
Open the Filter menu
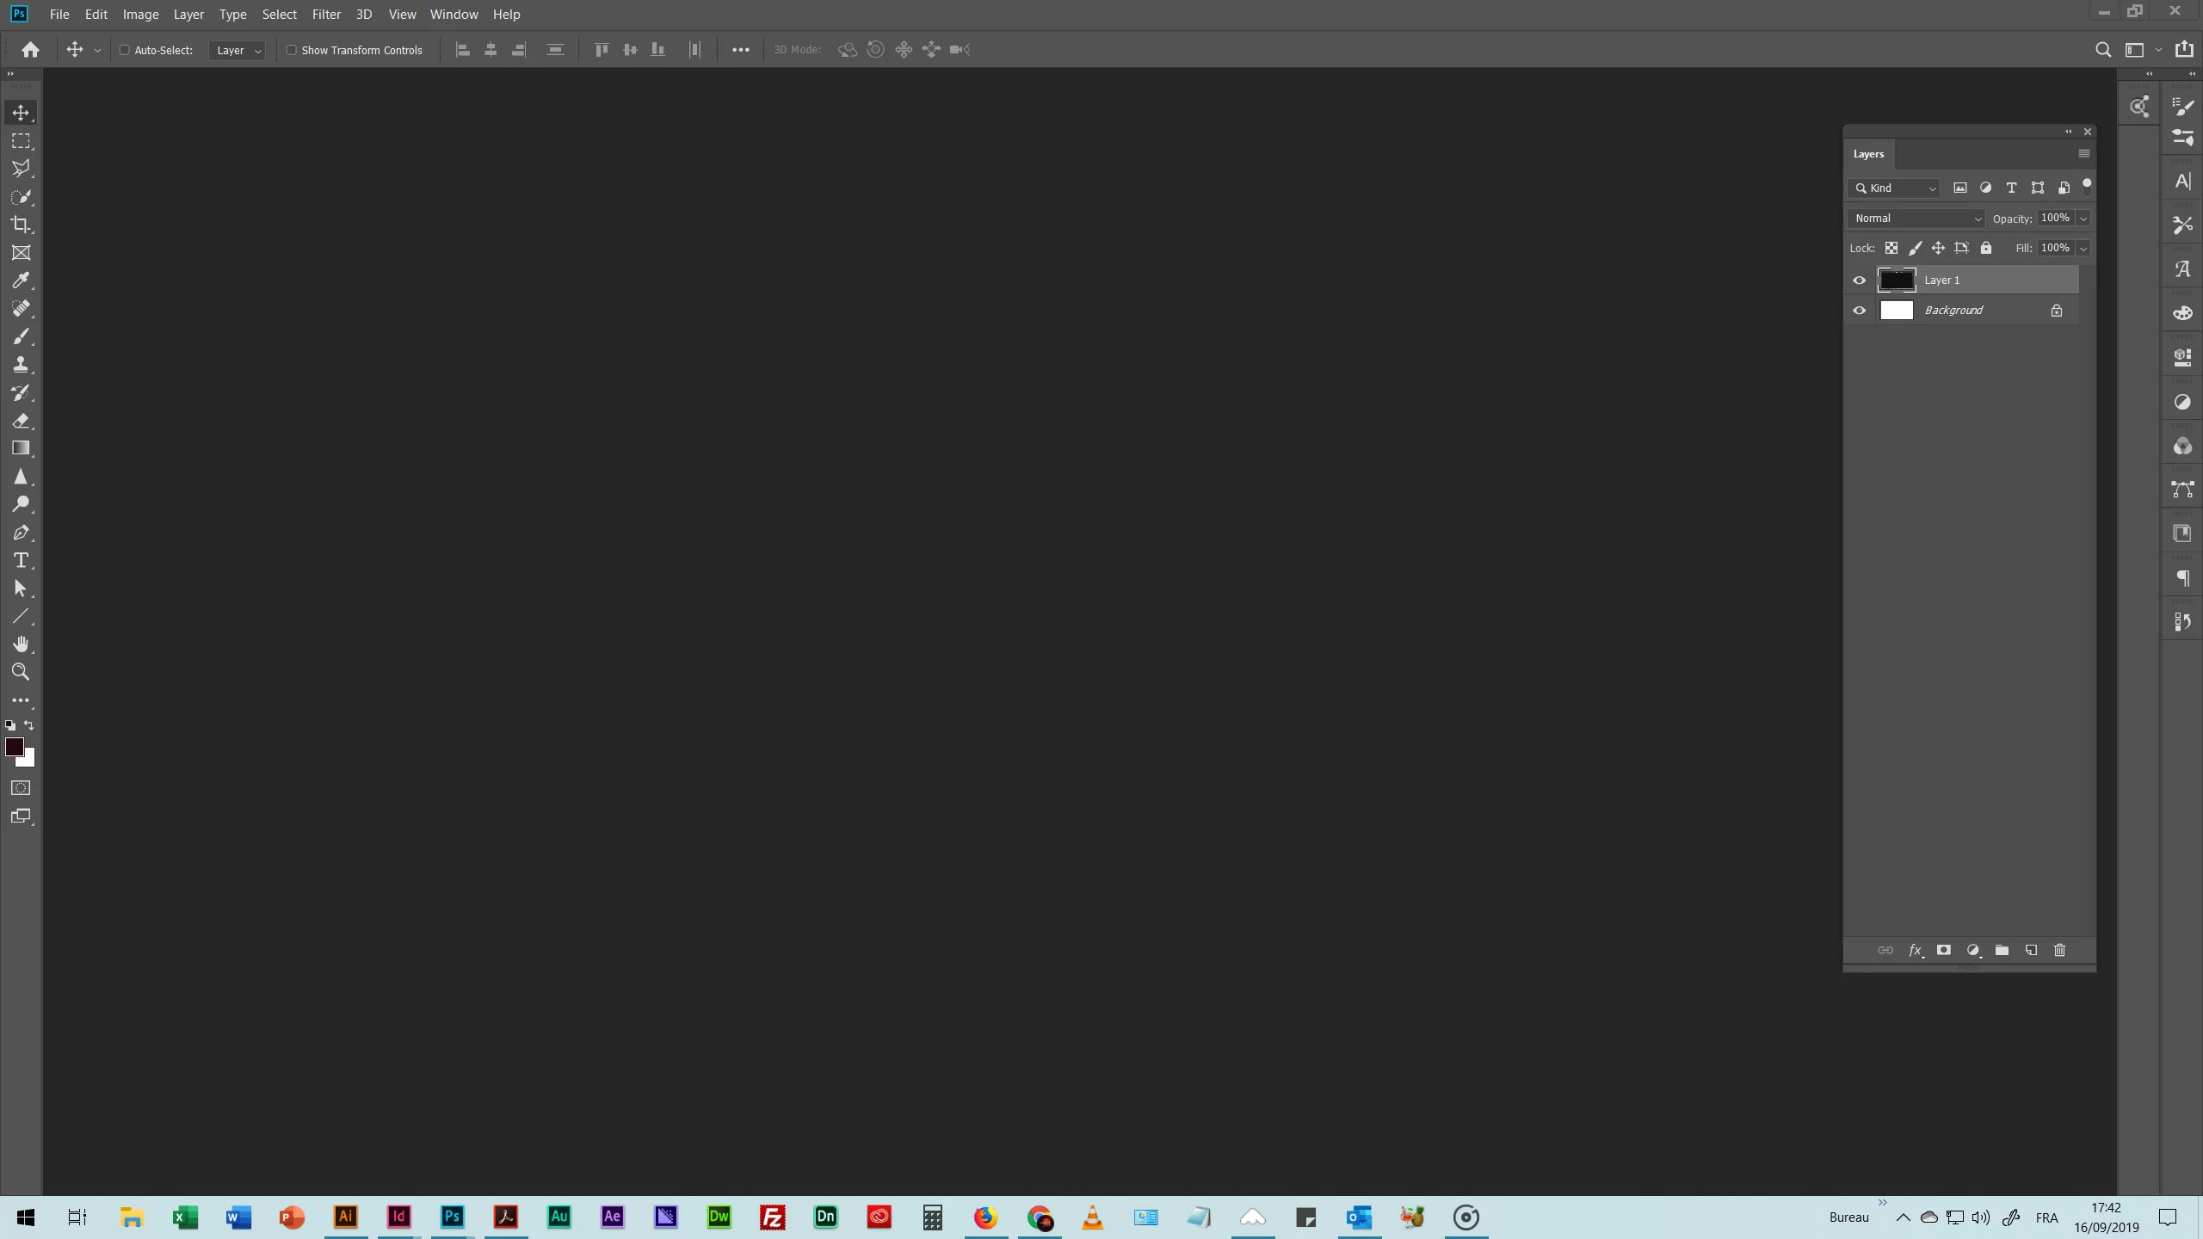tap(326, 15)
